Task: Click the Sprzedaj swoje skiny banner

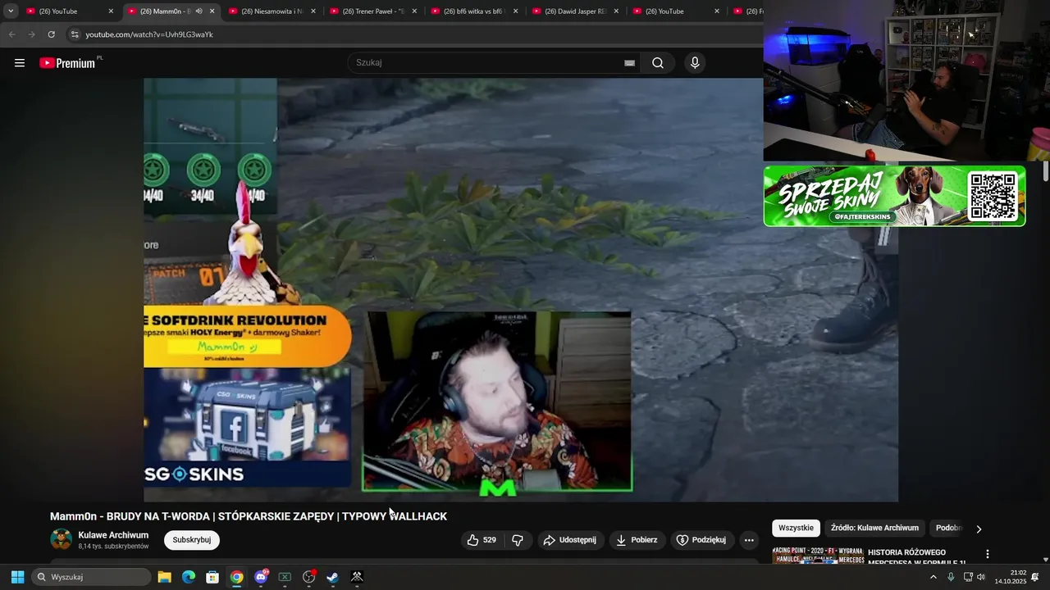Action: click(x=895, y=196)
